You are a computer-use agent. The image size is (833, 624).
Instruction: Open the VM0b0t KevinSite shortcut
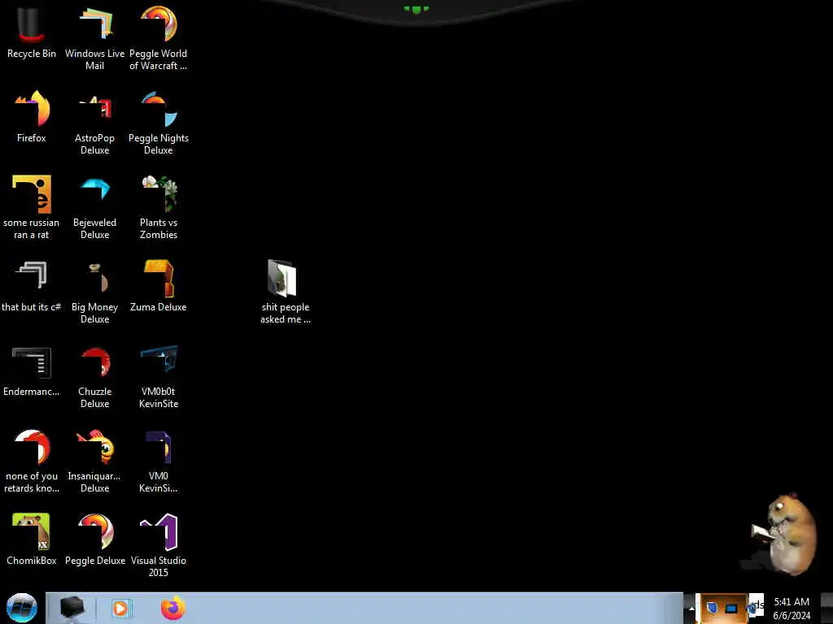(159, 376)
